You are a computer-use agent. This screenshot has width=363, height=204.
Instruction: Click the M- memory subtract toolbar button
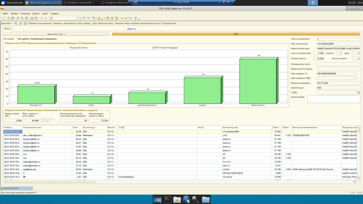tap(130, 18)
